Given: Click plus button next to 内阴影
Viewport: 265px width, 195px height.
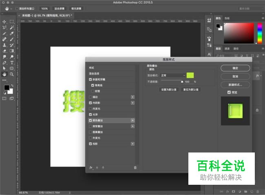Looking at the screenshot, I should tap(132, 103).
